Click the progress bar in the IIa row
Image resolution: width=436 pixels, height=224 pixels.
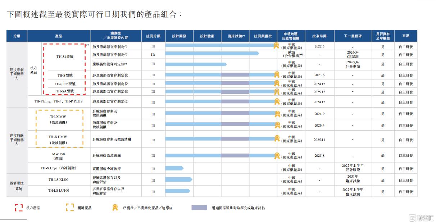click(212, 54)
